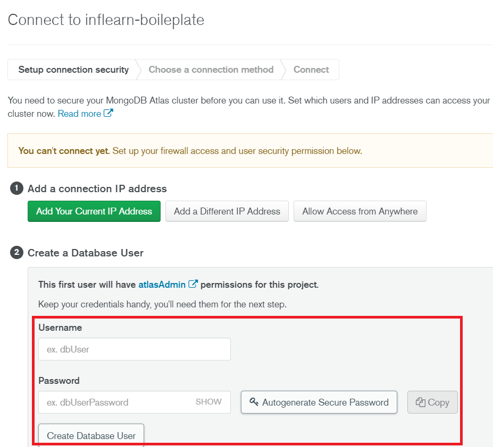Click the Copy password button
493x447 pixels.
pos(432,402)
